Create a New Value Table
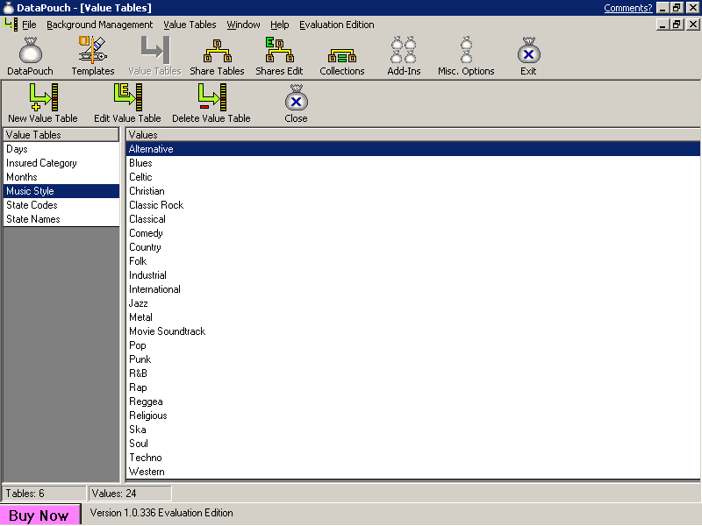702x526 pixels. coord(42,103)
